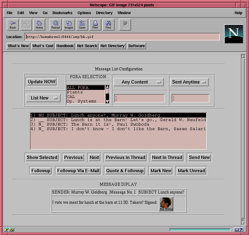Screen dimensions: 249x235
Task: Go to the Home page icon
Action: coord(39,25)
